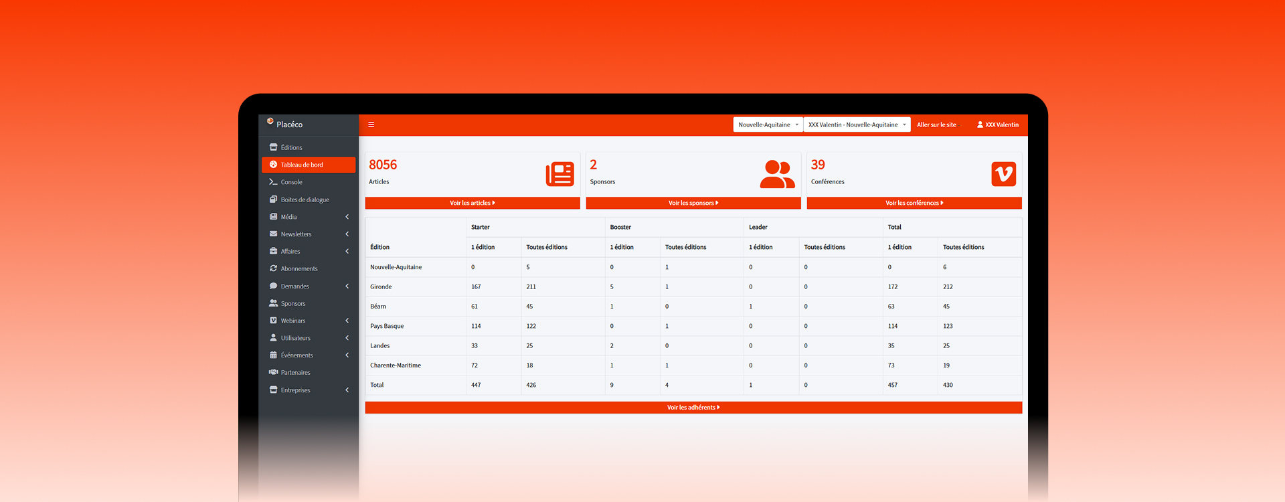Viewport: 1285px width, 502px height.
Task: Select Partenaires in the sidebar
Action: click(x=295, y=373)
